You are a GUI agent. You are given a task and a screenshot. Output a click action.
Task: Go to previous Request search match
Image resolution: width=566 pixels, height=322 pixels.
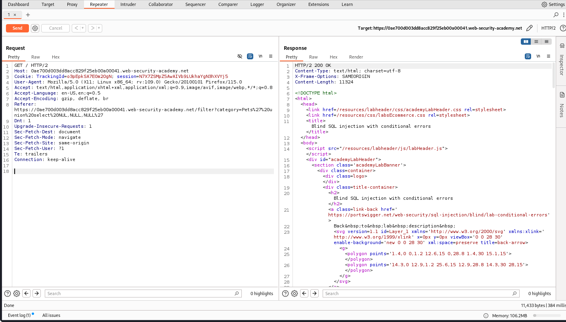pos(27,294)
